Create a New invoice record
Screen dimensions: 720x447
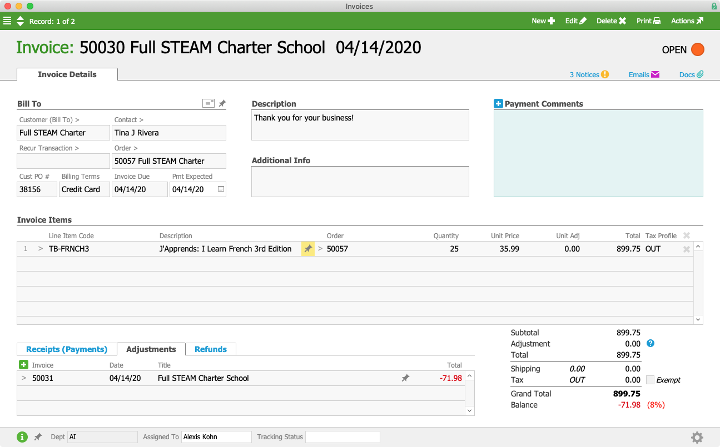pyautogui.click(x=543, y=21)
